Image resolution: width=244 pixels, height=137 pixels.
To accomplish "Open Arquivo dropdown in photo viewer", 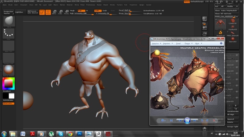I will pos(156,44).
